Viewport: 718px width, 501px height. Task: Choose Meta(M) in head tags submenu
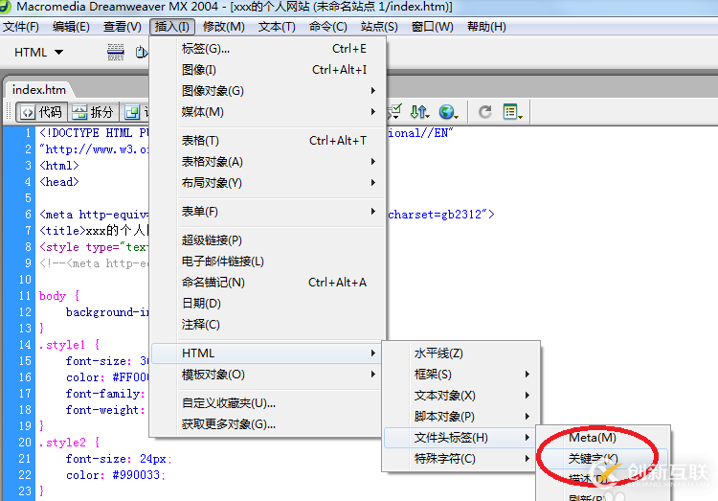[602, 438]
